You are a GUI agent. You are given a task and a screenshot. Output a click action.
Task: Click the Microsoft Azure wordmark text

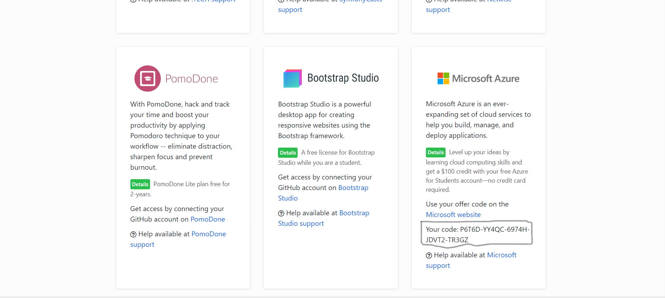pyautogui.click(x=486, y=79)
